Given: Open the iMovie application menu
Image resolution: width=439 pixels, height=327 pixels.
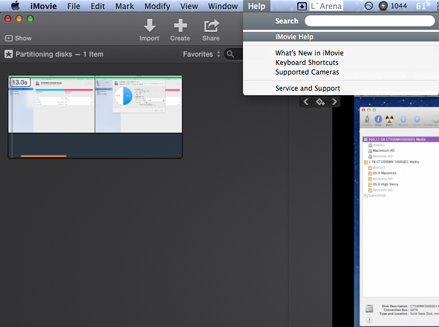Looking at the screenshot, I should tap(44, 6).
